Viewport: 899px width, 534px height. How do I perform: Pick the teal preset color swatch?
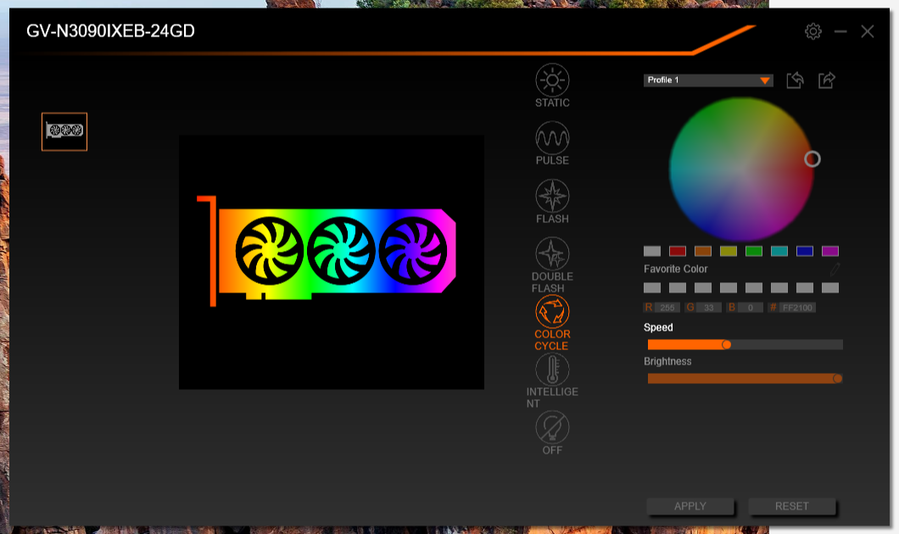point(779,251)
